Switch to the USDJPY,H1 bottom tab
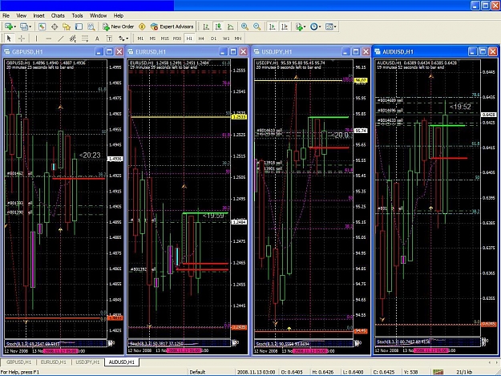501x376 pixels. pyautogui.click(x=87, y=362)
